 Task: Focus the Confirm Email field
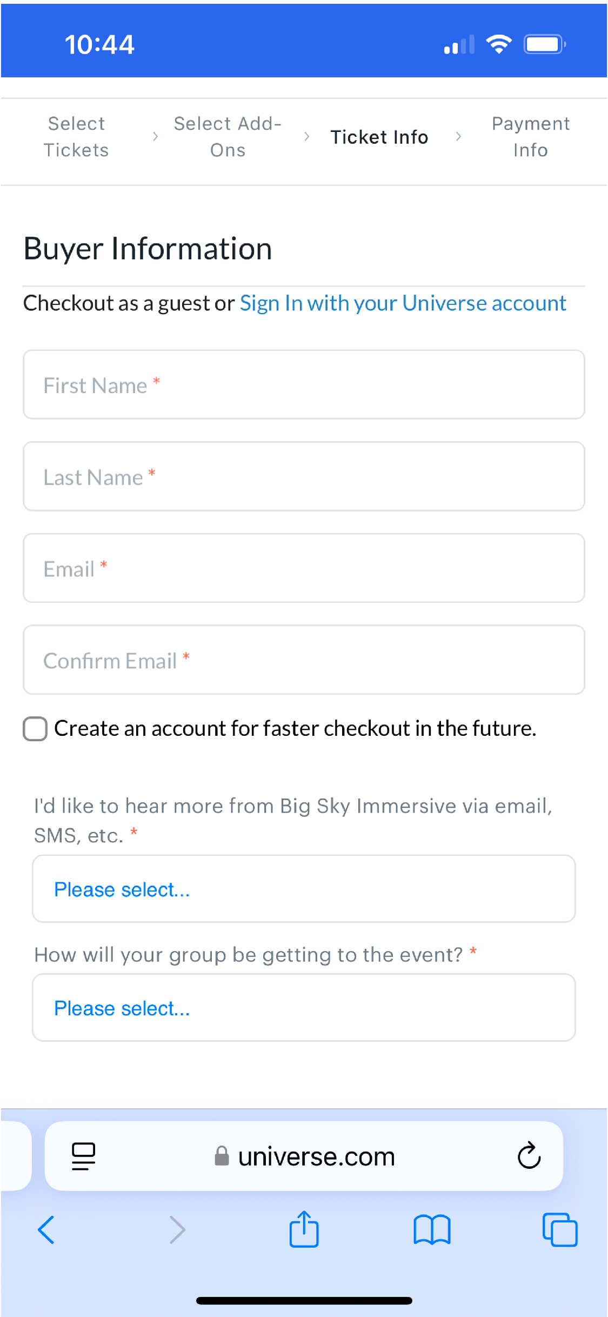(304, 660)
